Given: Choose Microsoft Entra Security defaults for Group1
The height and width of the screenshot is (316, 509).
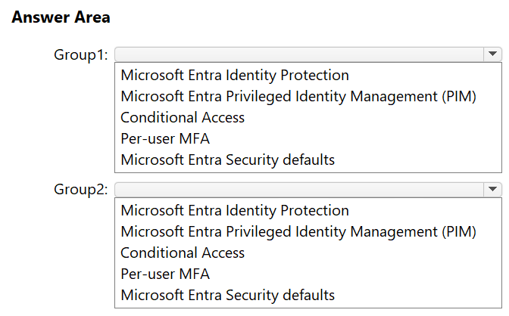Looking at the screenshot, I should click(x=227, y=160).
